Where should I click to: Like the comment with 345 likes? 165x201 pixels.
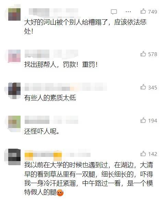[143, 87]
